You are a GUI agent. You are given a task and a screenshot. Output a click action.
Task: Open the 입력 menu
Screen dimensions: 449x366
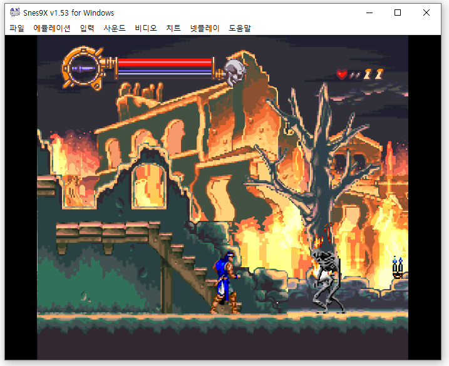[87, 28]
